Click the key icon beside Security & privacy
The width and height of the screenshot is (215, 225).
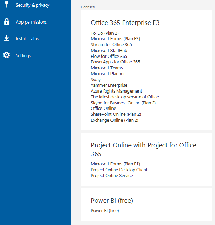point(7,4)
